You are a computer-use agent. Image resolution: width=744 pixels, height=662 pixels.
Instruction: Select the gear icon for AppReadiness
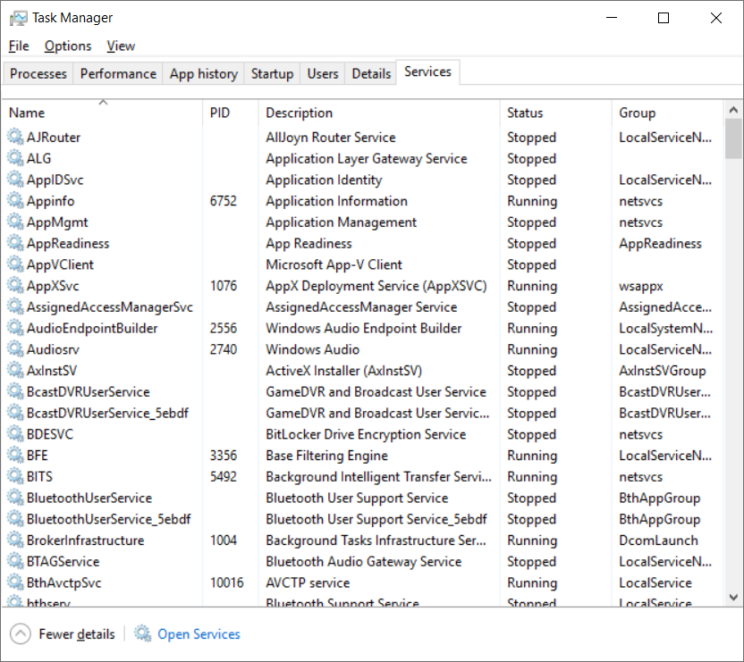(x=15, y=243)
